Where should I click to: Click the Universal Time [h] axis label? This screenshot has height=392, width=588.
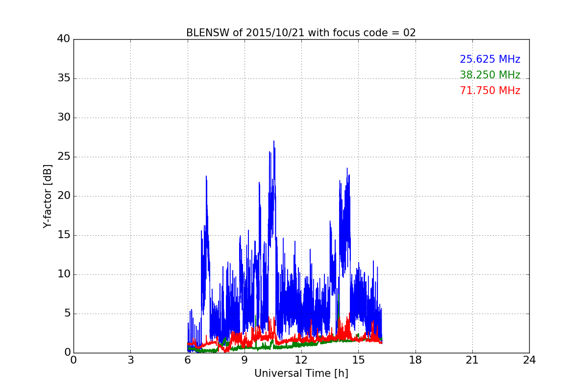pos(301,373)
